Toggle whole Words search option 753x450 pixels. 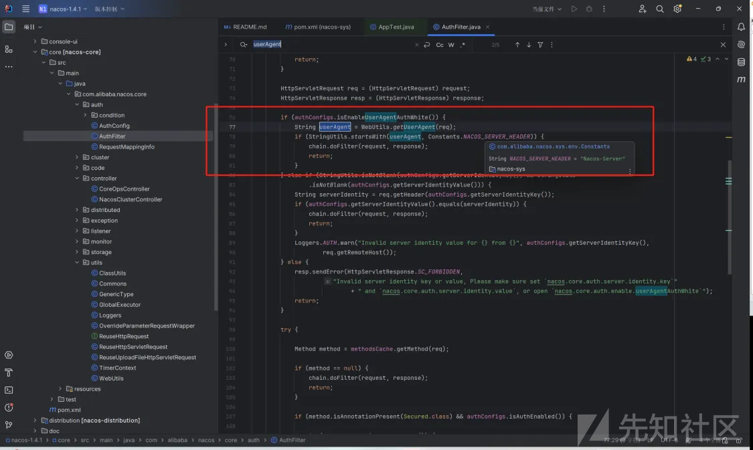click(451, 45)
